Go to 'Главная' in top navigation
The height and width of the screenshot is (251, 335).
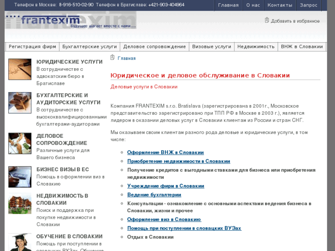(228, 5)
